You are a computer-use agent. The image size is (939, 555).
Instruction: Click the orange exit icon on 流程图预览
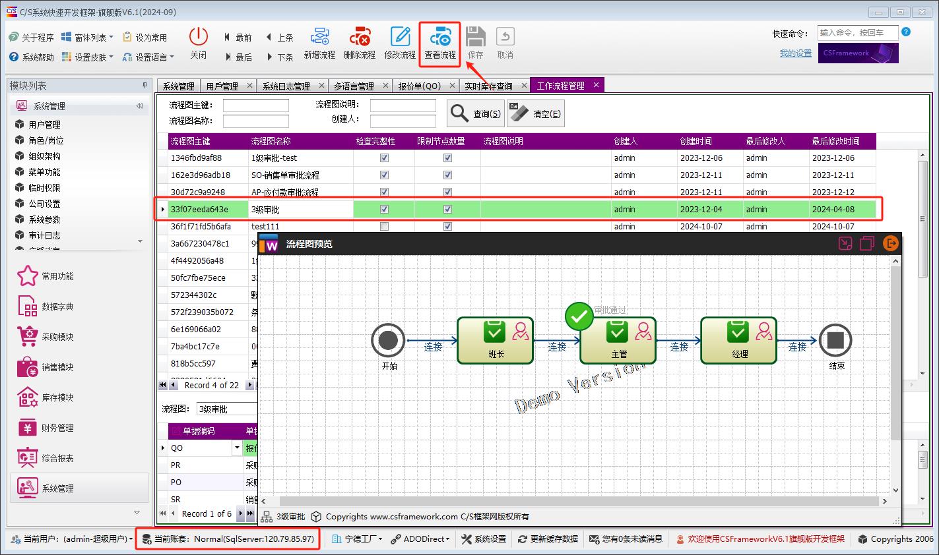[890, 243]
